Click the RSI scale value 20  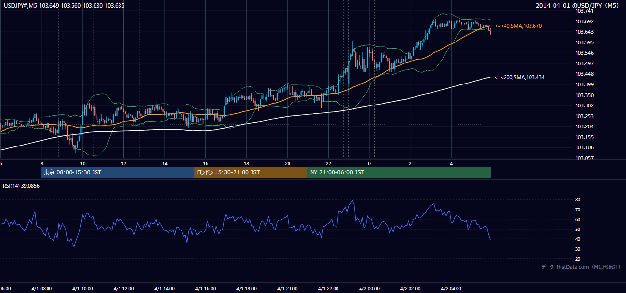(578, 259)
